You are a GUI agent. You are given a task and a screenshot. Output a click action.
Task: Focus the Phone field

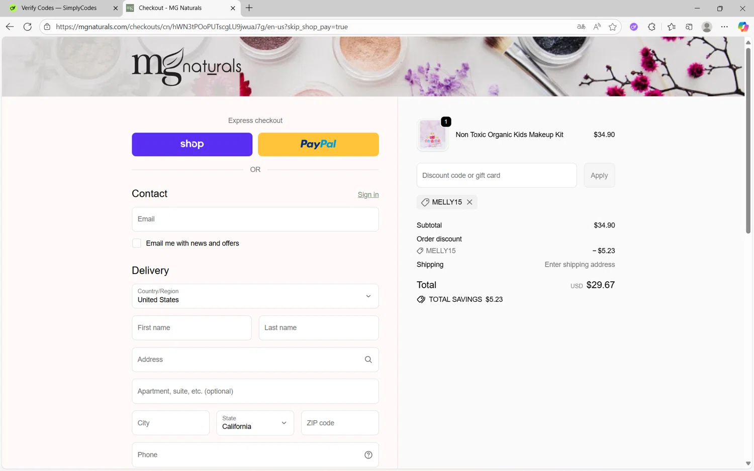pyautogui.click(x=255, y=455)
